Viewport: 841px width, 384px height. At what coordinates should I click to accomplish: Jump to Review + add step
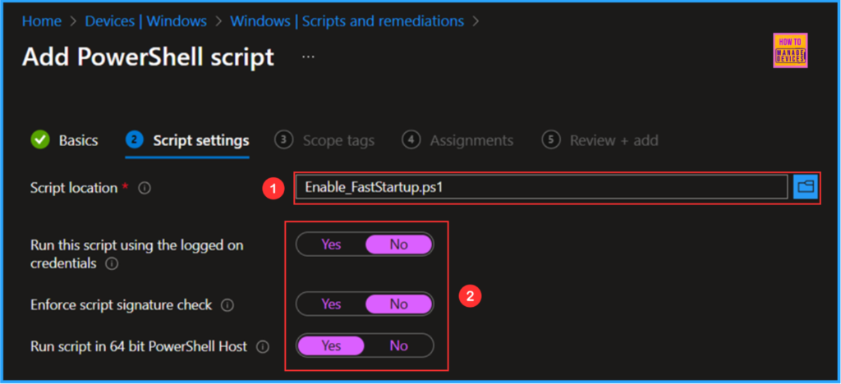click(x=600, y=140)
